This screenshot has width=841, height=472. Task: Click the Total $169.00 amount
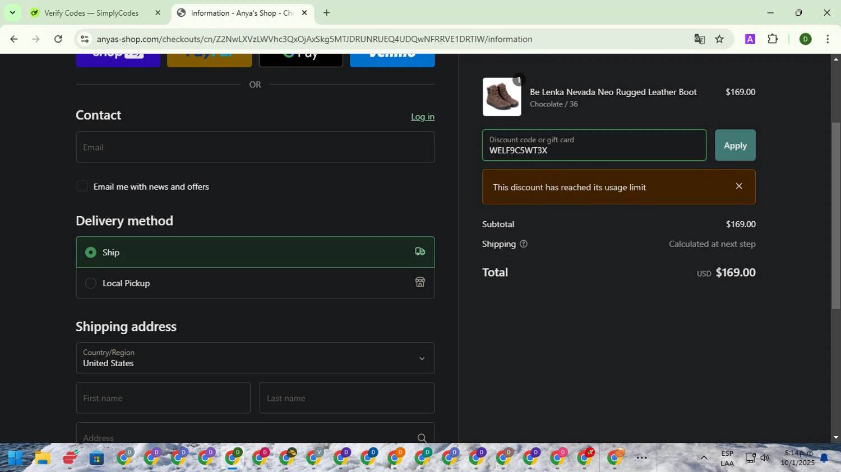coord(736,273)
